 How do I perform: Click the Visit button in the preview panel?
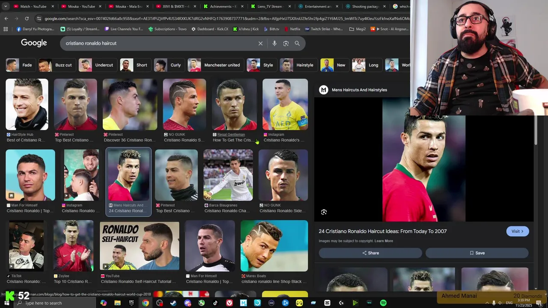pyautogui.click(x=517, y=231)
